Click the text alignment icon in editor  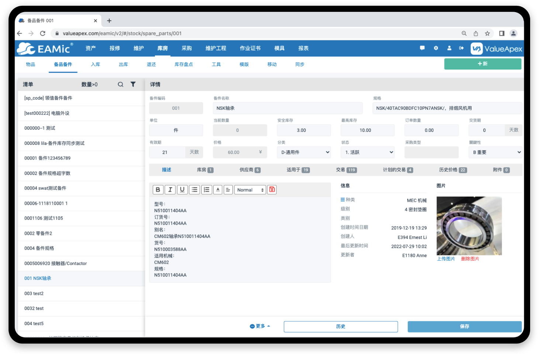(228, 189)
